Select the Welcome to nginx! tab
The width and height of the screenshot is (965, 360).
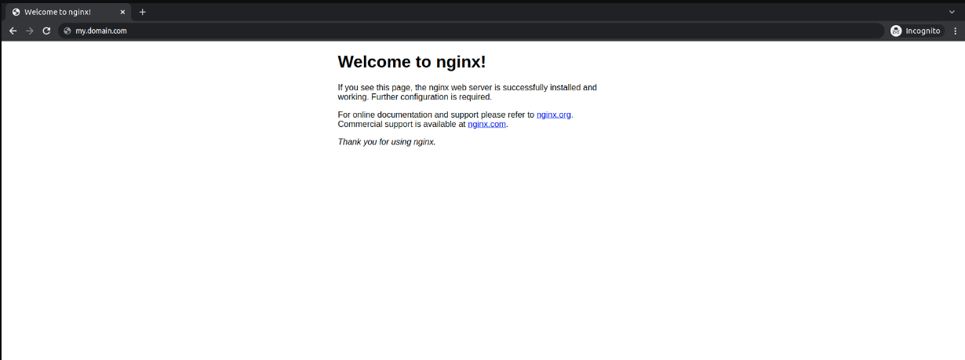coord(68,12)
